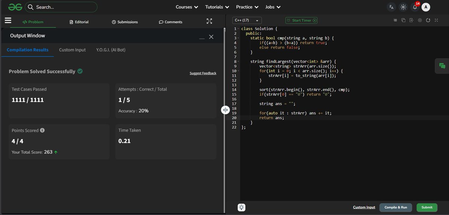Select the Compilation Results tab
This screenshot has height=215, width=449.
click(x=28, y=50)
